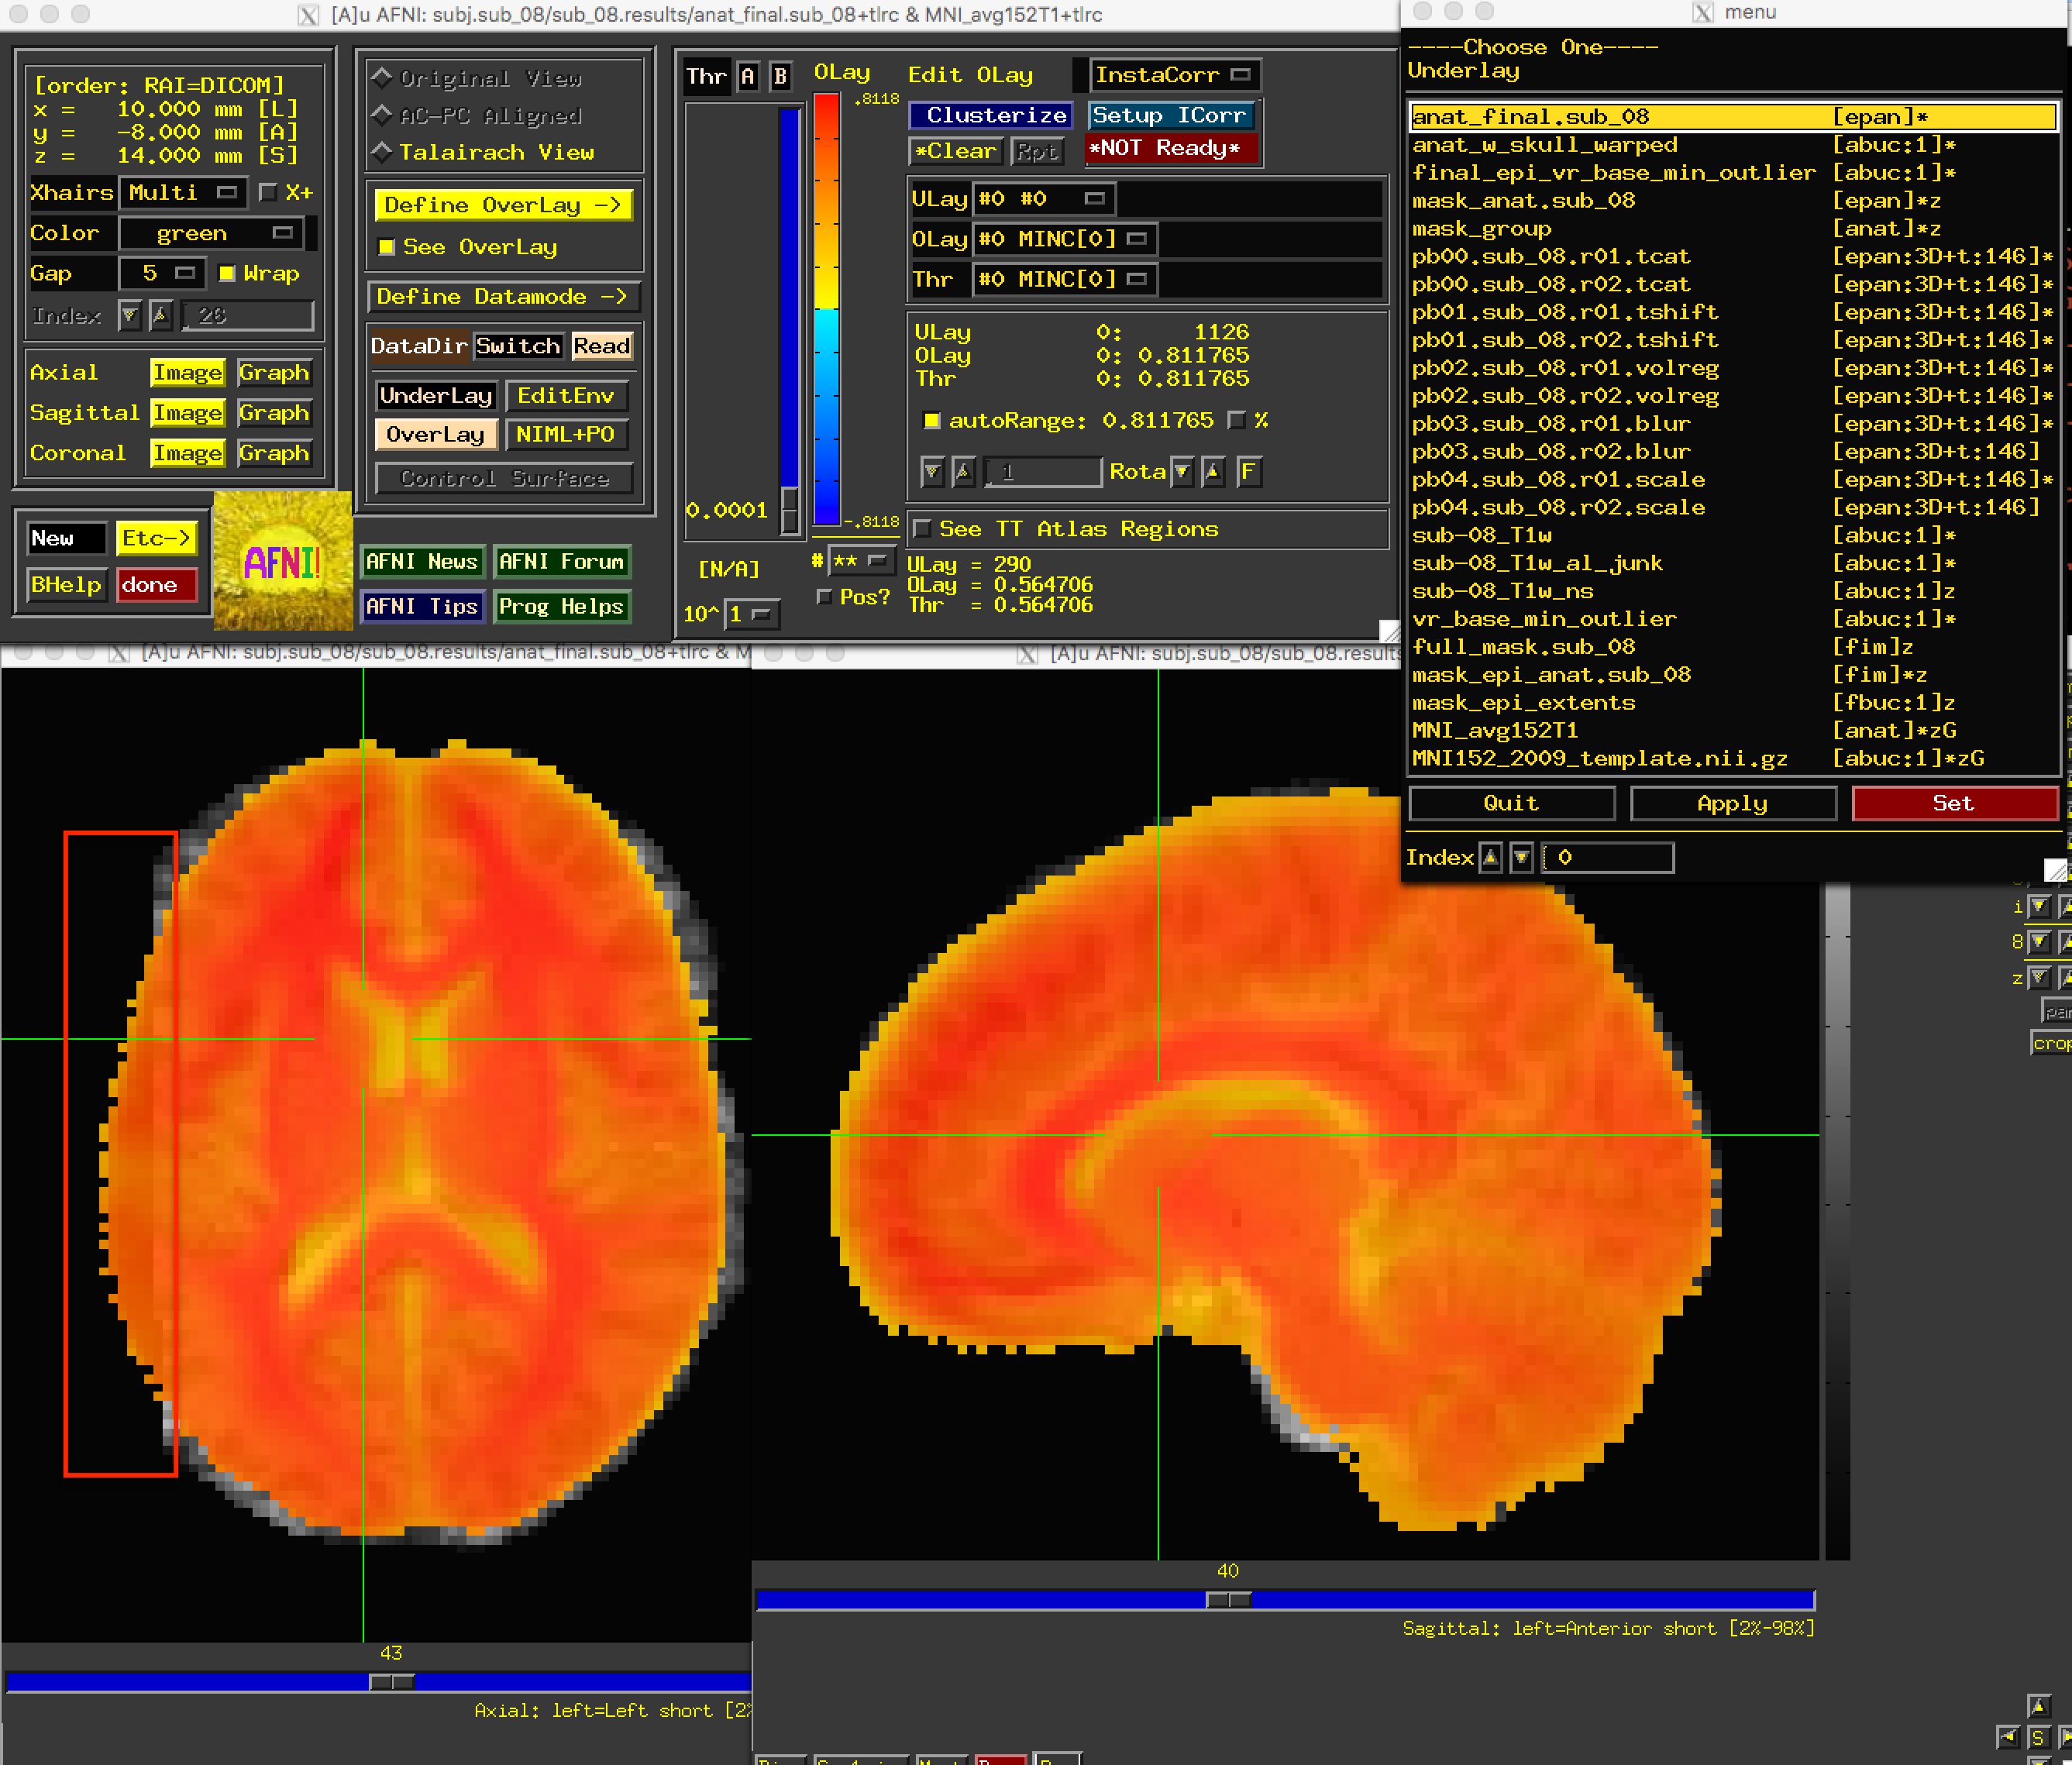Click the AFNI logo image

pos(283,560)
